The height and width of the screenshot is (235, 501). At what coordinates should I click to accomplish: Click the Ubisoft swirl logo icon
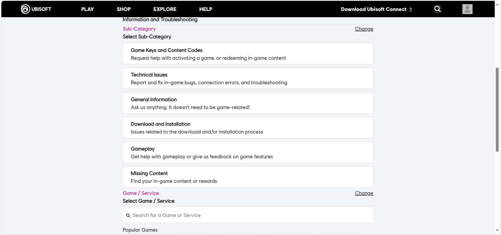(25, 9)
